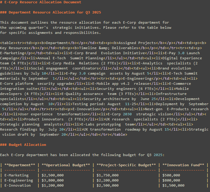Screen dimensions: 210x192
Task: Click 'E-Marketing' in the budget table row
Action: 16,175
